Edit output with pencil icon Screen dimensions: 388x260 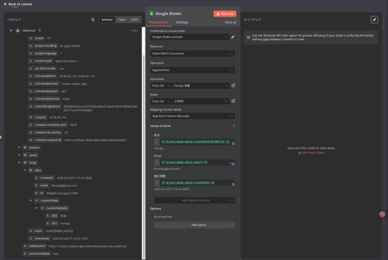pyautogui.click(x=374, y=20)
